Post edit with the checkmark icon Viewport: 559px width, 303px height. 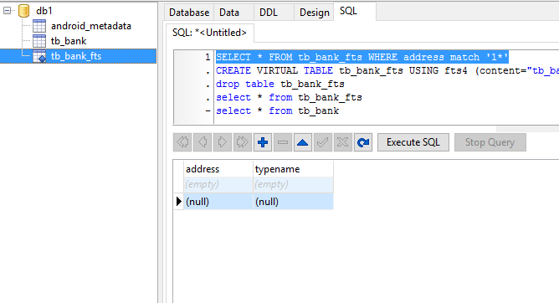click(323, 142)
